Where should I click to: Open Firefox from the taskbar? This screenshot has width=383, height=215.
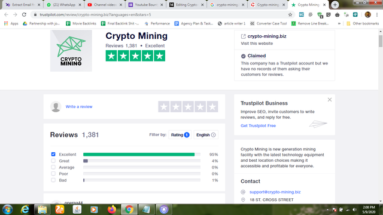[112, 210]
